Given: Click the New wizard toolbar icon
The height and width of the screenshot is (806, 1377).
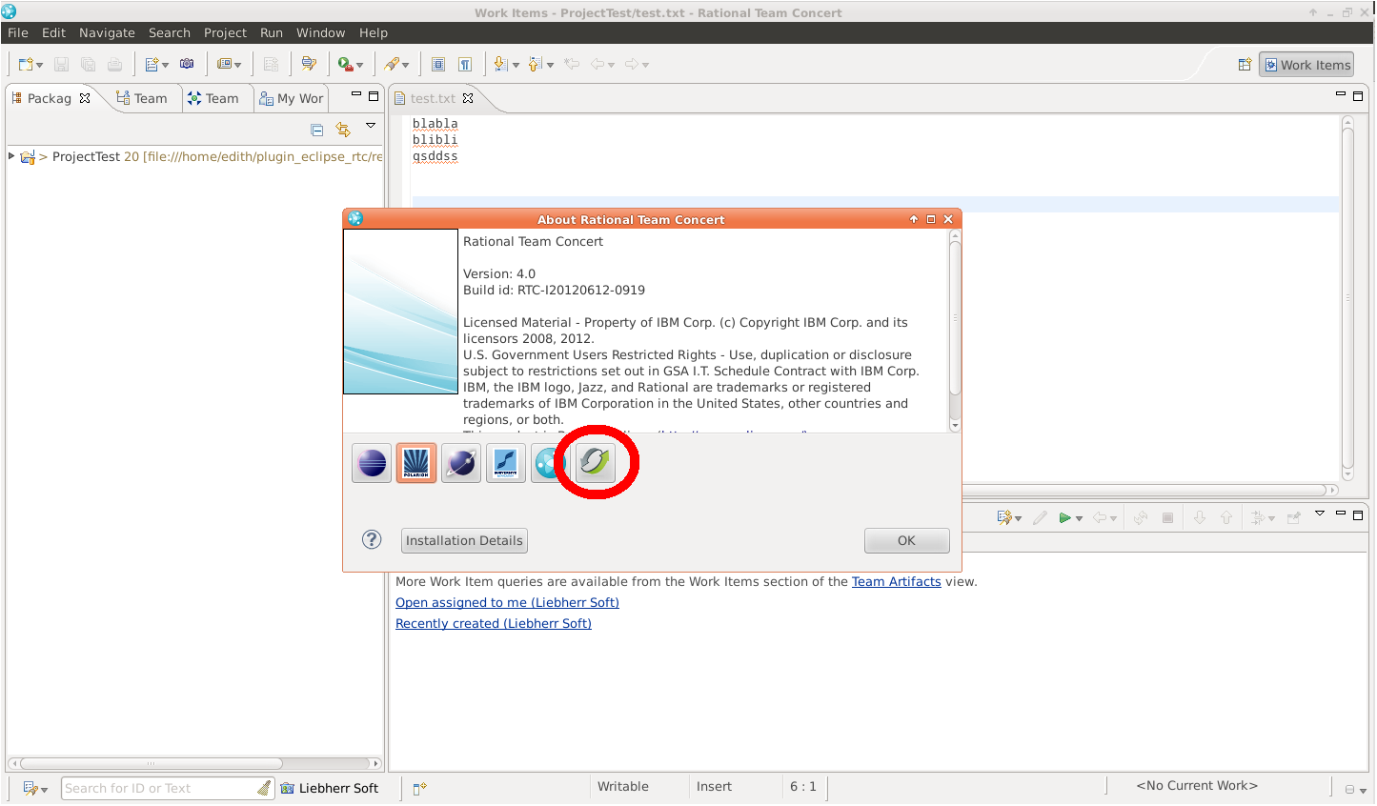Looking at the screenshot, I should (26, 65).
